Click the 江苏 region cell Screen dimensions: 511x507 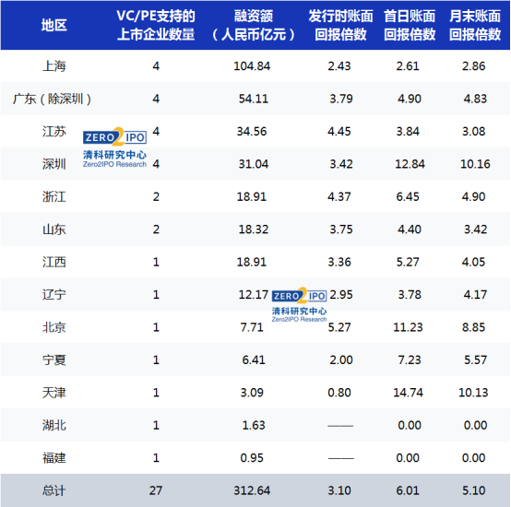point(54,131)
